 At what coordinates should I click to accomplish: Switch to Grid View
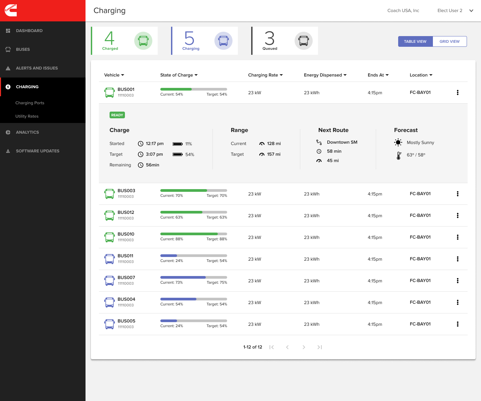pyautogui.click(x=450, y=41)
